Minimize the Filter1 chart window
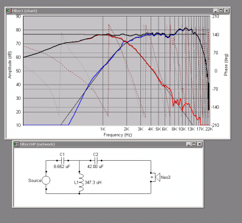The width and height of the screenshot is (242, 223). 215,11
